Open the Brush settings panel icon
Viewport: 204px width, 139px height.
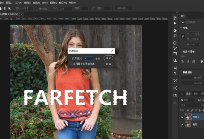pos(175,48)
